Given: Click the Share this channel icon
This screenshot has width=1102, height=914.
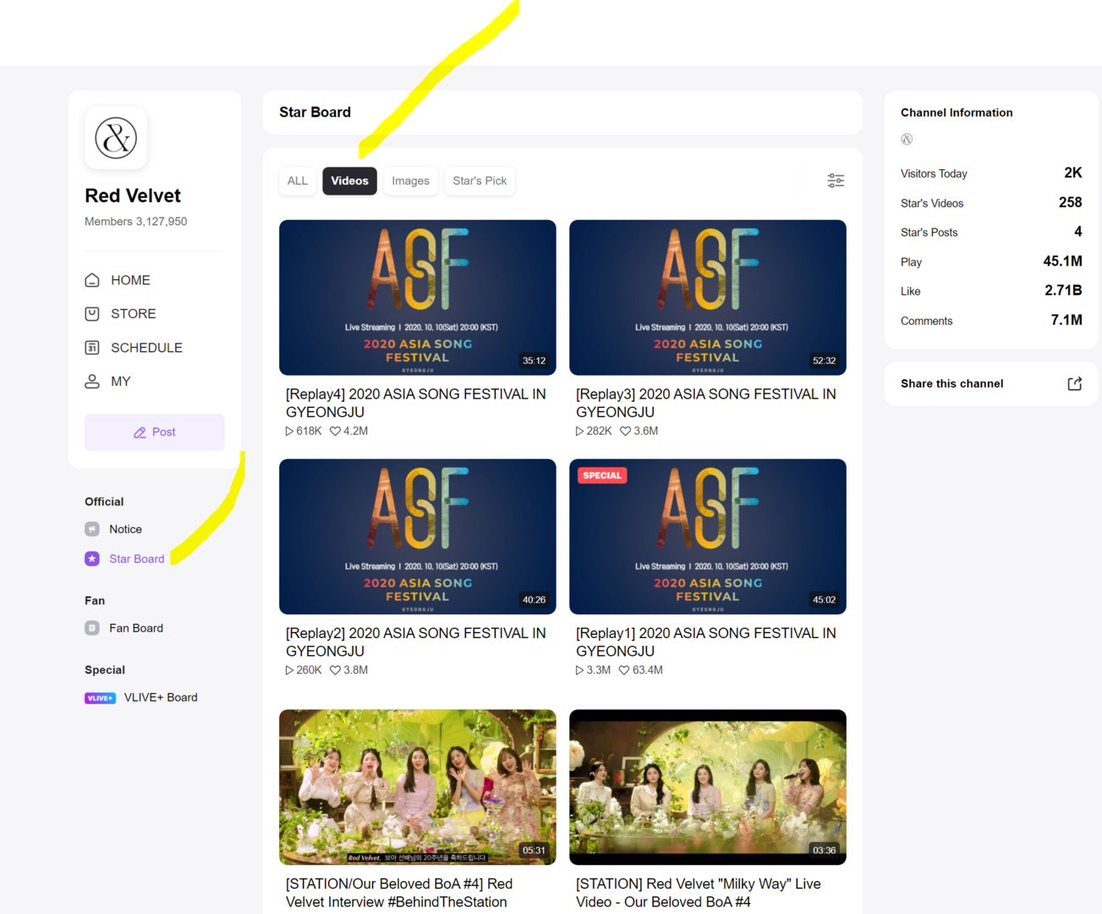Looking at the screenshot, I should [x=1075, y=383].
